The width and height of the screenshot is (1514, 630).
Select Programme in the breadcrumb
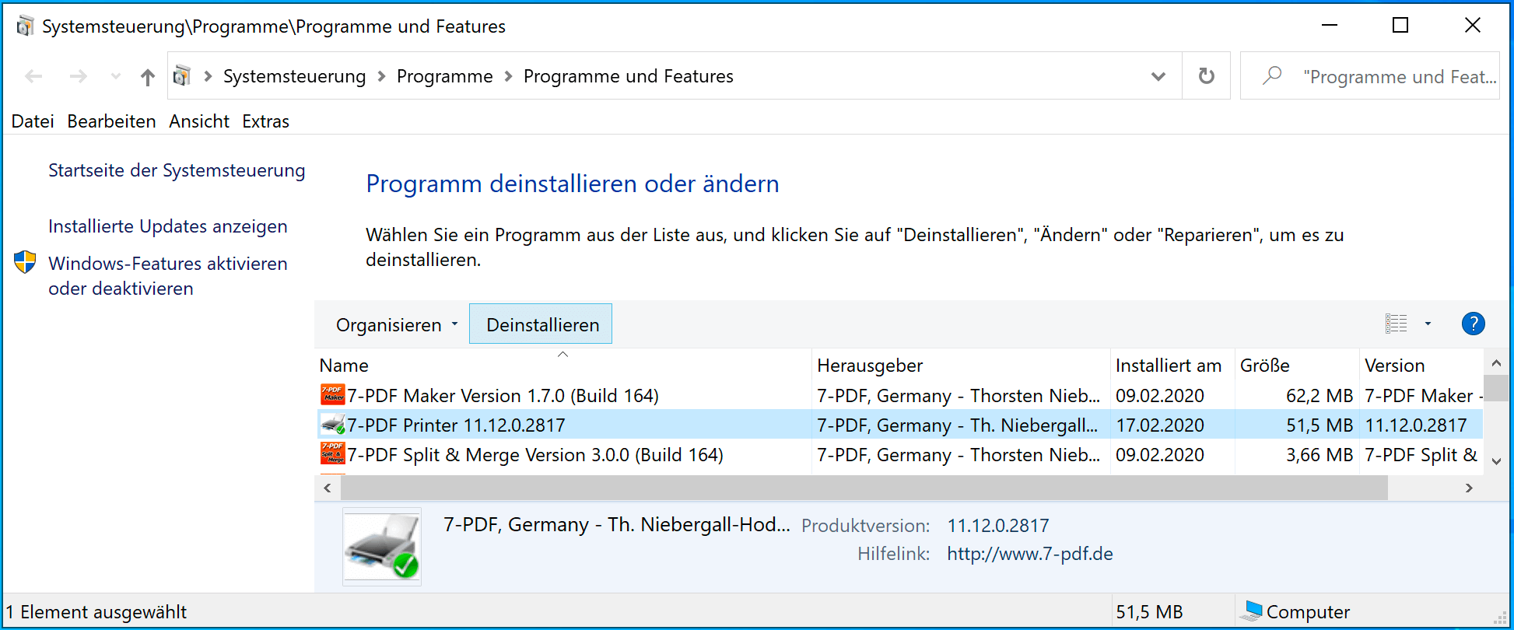(444, 76)
